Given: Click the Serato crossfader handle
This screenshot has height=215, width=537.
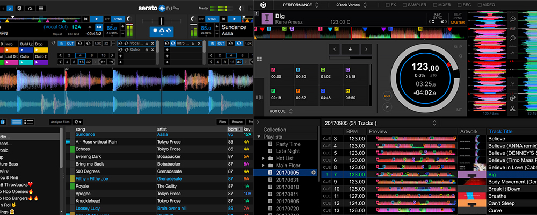Looking at the screenshot, I should click(x=162, y=20).
